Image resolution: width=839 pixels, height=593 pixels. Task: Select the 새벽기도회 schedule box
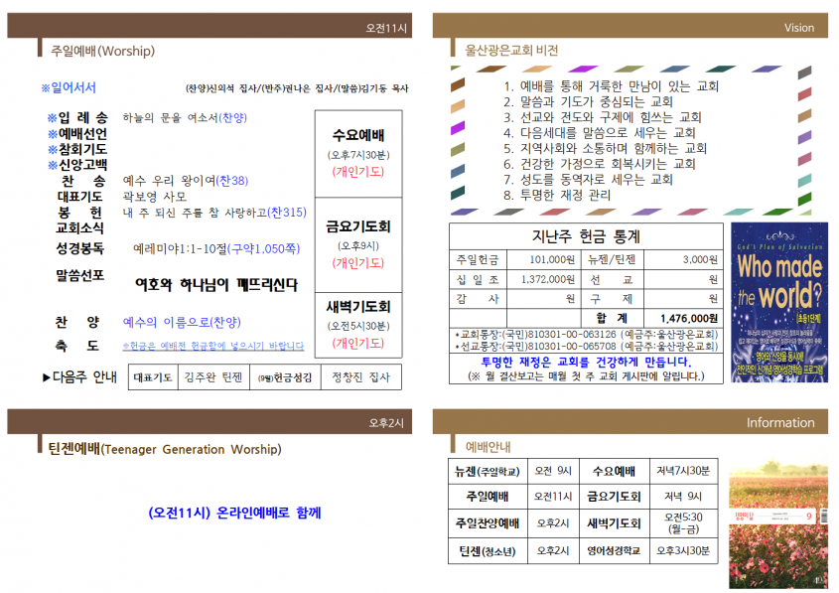tap(358, 326)
